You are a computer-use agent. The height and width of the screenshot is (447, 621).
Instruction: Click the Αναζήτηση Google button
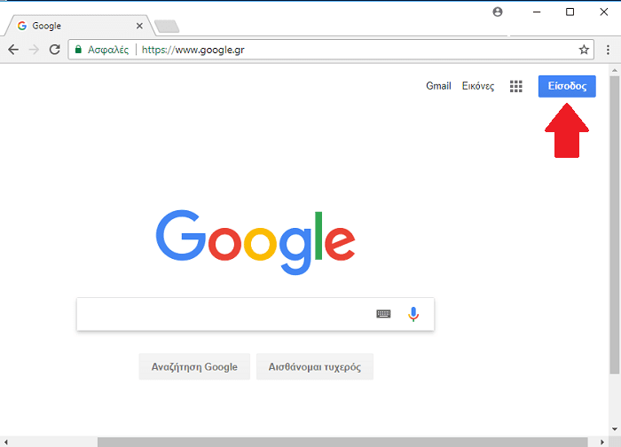click(194, 366)
